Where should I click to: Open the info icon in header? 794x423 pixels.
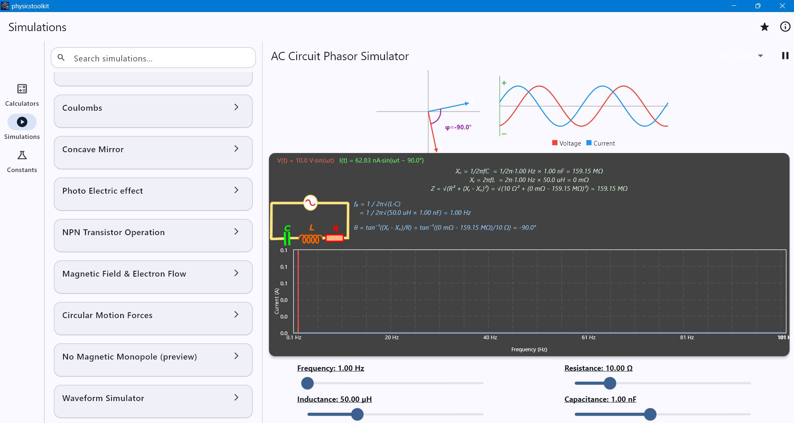tap(785, 27)
